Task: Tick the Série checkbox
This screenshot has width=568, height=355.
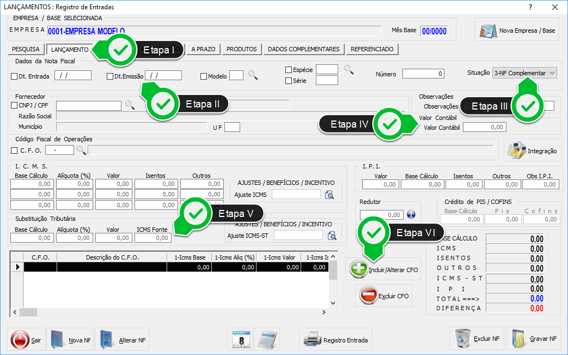Action: (x=289, y=81)
